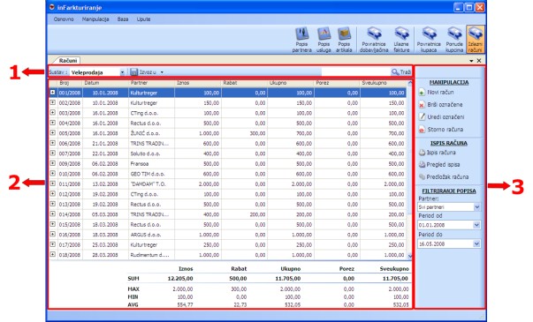Click Pregled ispisa link
533x322 pixels.
click(x=443, y=165)
